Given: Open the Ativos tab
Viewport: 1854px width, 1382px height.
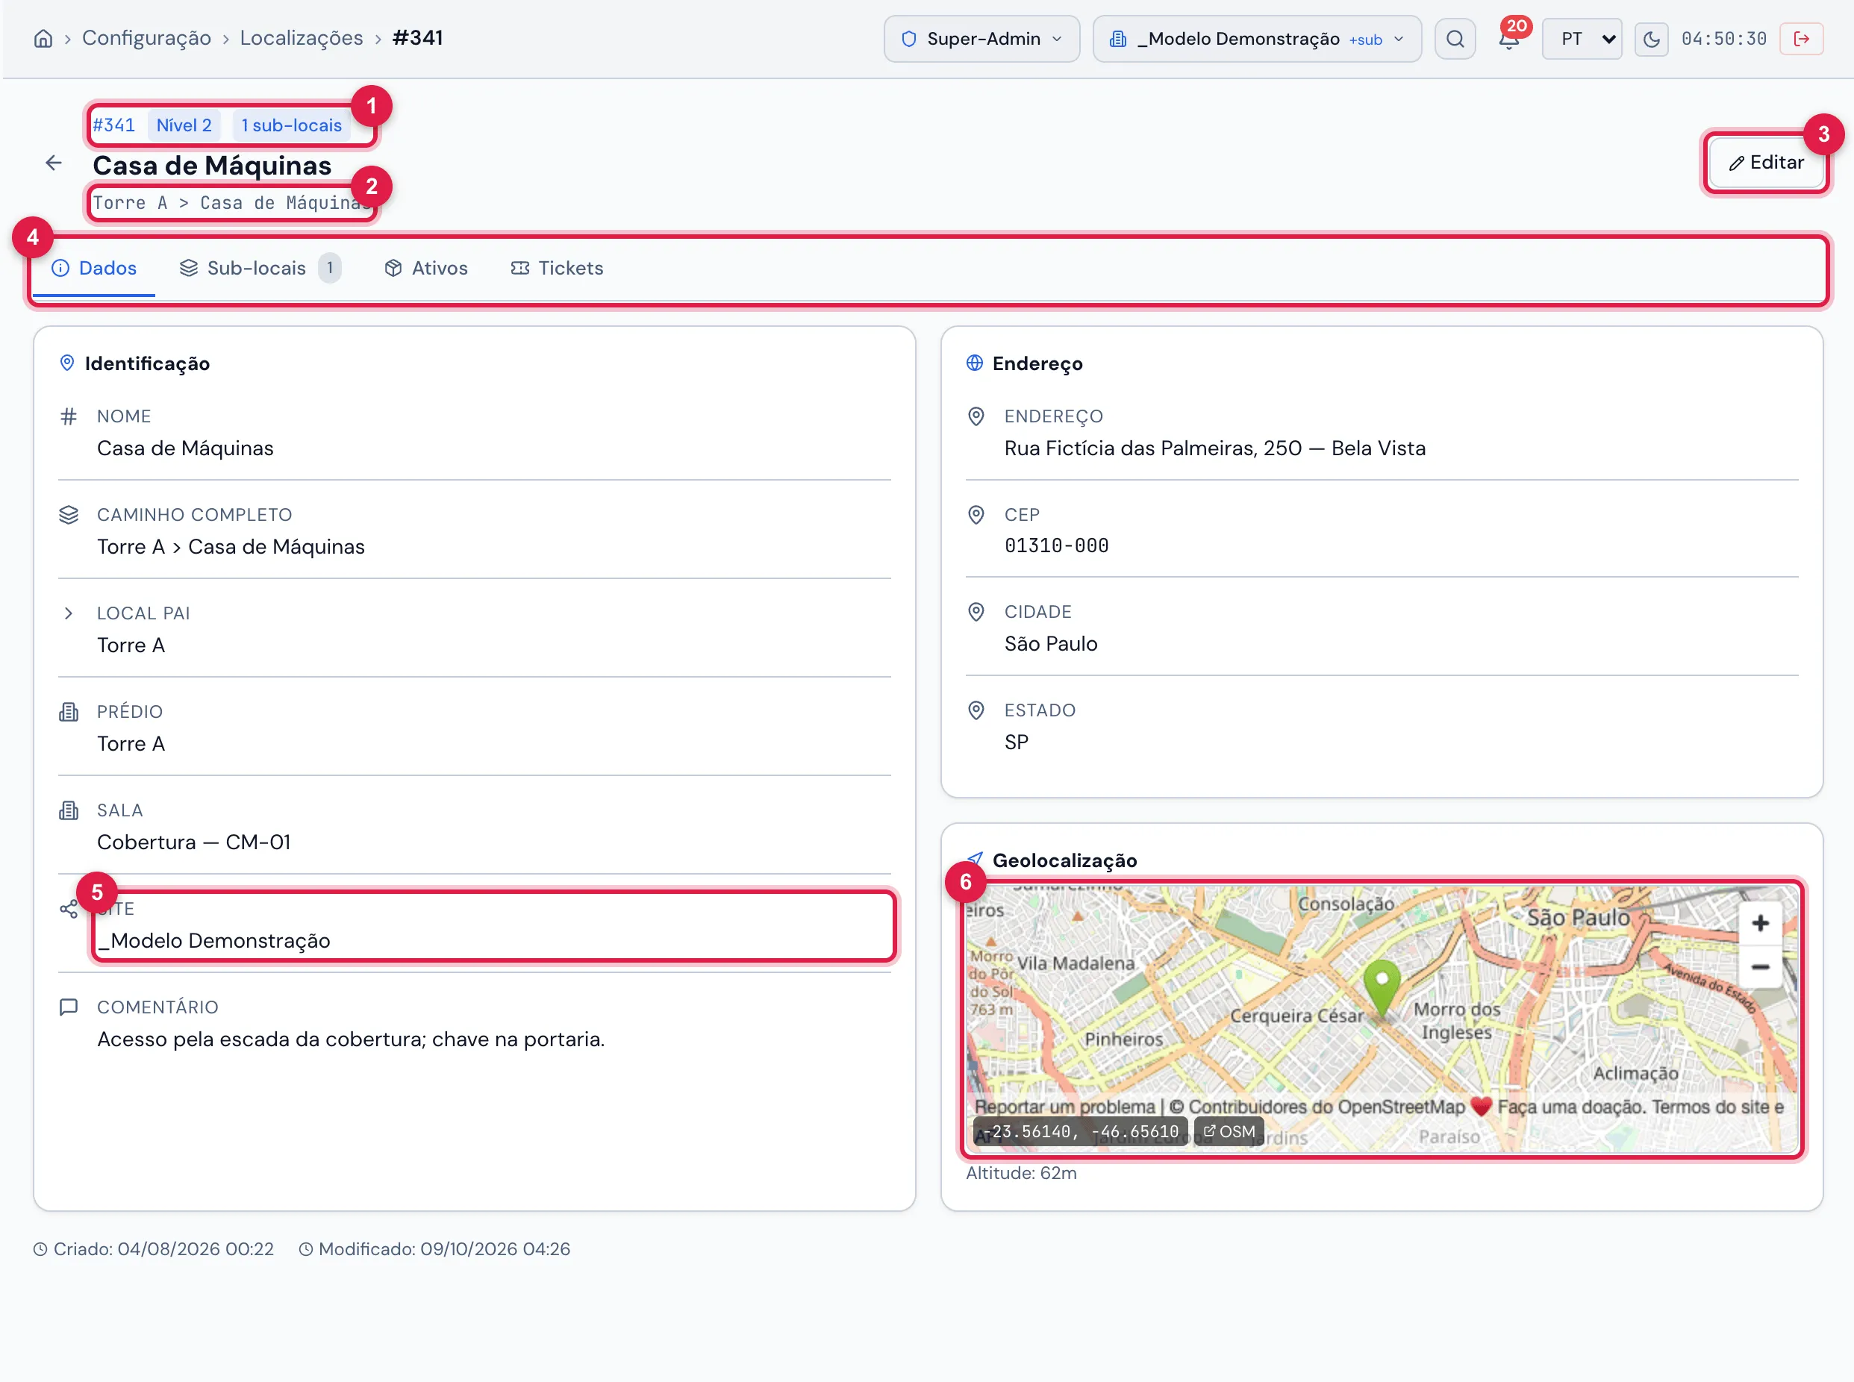Looking at the screenshot, I should [x=426, y=269].
